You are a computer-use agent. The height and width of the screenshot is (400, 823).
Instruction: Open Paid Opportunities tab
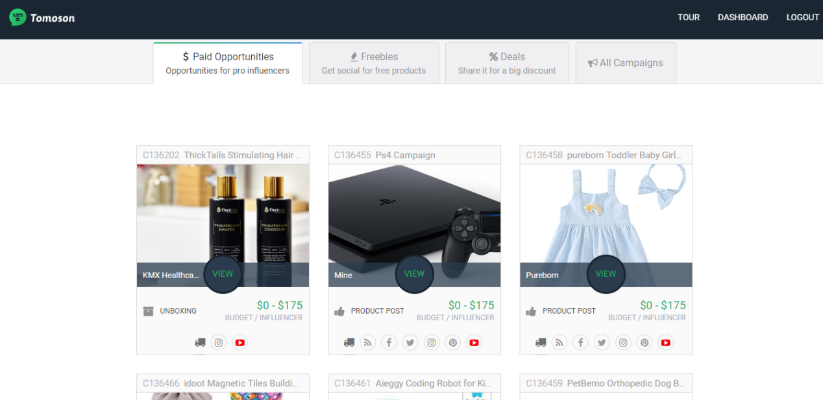click(x=228, y=63)
